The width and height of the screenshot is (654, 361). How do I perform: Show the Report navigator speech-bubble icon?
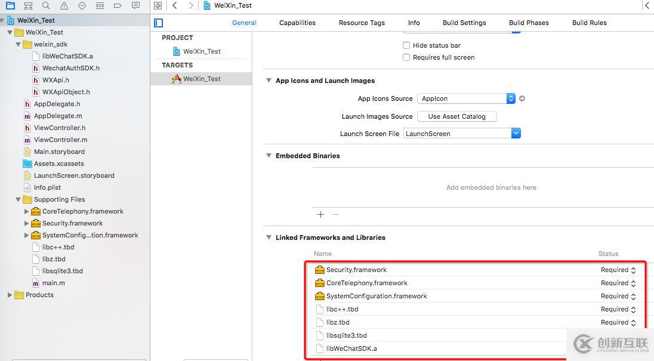pyautogui.click(x=135, y=5)
